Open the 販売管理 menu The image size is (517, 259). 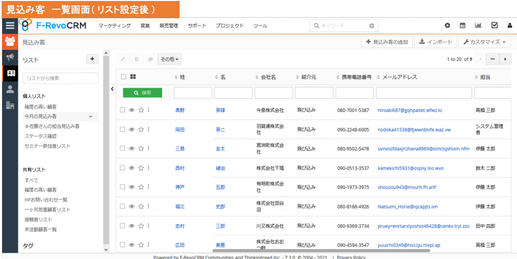tap(169, 26)
